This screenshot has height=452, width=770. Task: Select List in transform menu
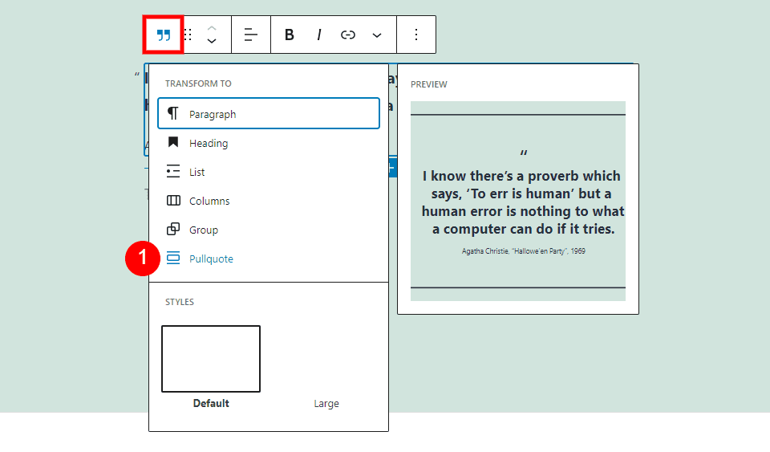pyautogui.click(x=197, y=172)
